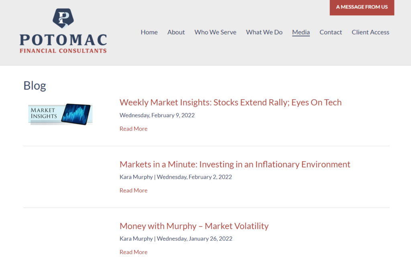Click the date Wednesday, February 9, 2022

coord(157,115)
